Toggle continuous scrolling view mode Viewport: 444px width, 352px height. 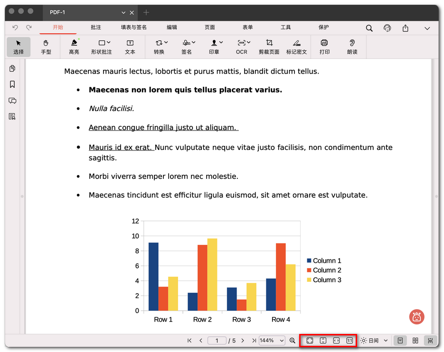pyautogui.click(x=430, y=341)
